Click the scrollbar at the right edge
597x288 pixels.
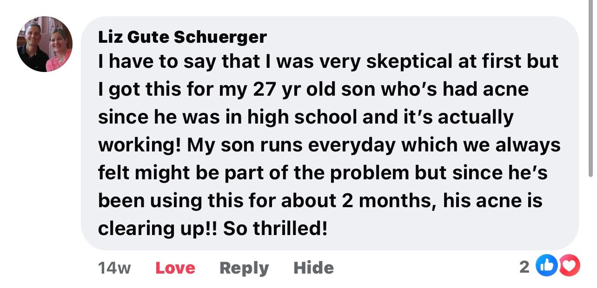[x=591, y=88]
